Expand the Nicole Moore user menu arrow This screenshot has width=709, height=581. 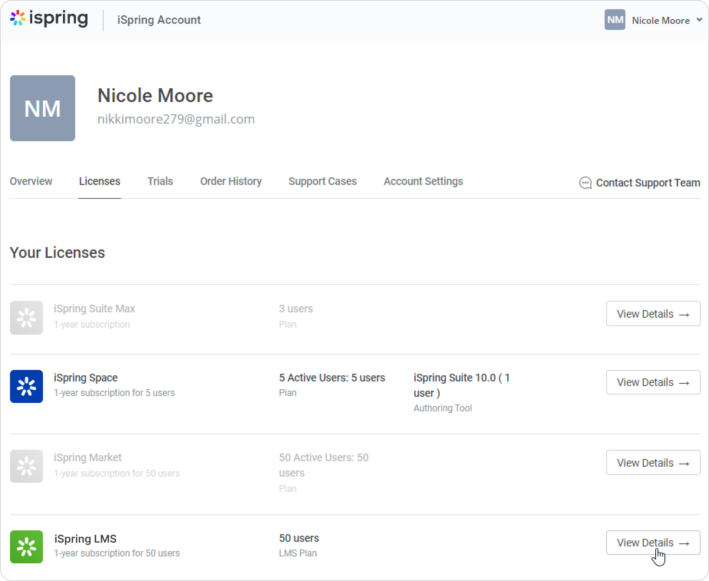[699, 20]
